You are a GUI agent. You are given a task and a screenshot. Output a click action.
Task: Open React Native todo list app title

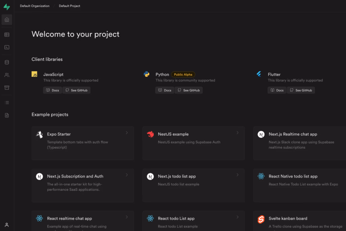293,177
